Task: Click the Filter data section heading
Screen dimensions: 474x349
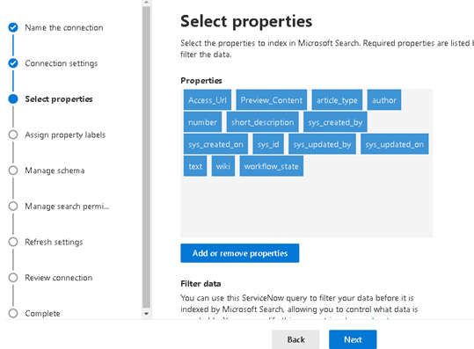Action: [201, 284]
